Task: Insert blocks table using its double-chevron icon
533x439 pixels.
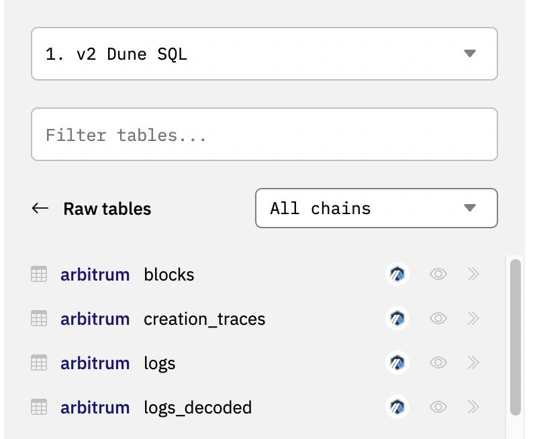Action: [473, 274]
